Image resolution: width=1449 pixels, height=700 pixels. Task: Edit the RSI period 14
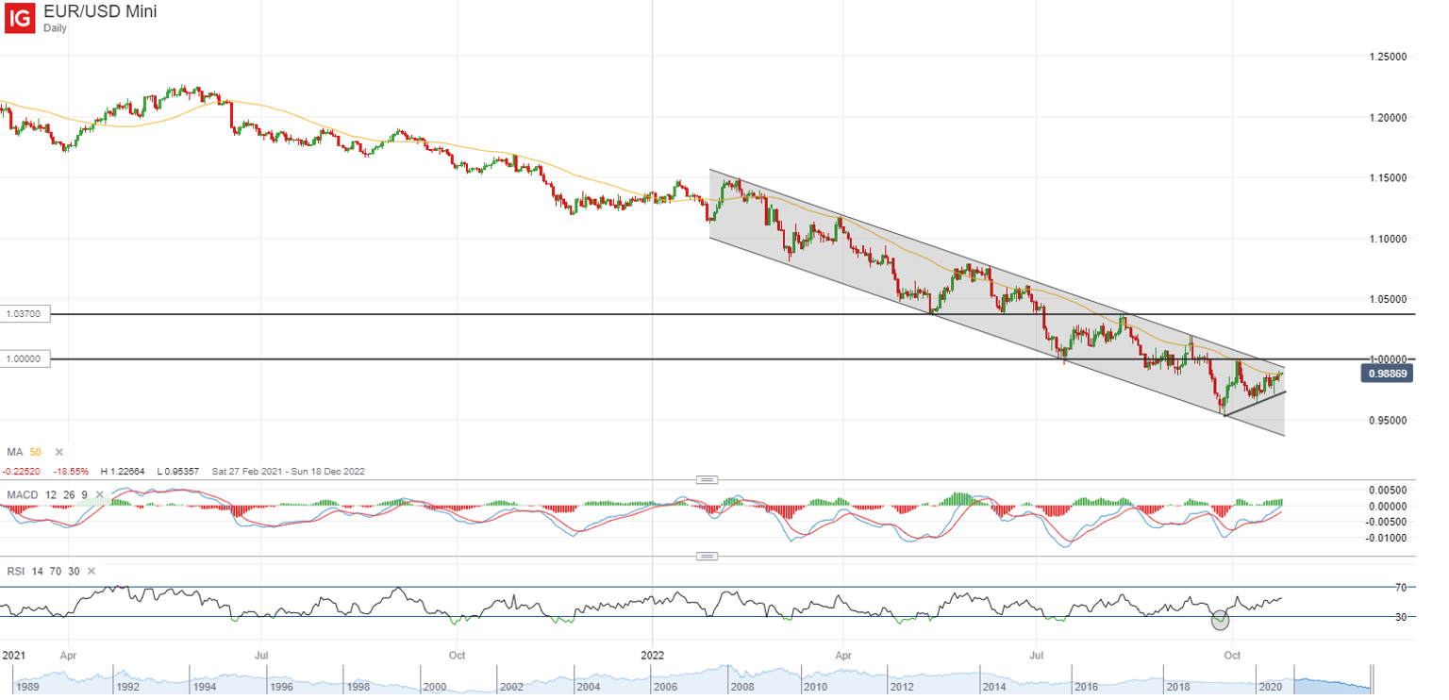38,571
